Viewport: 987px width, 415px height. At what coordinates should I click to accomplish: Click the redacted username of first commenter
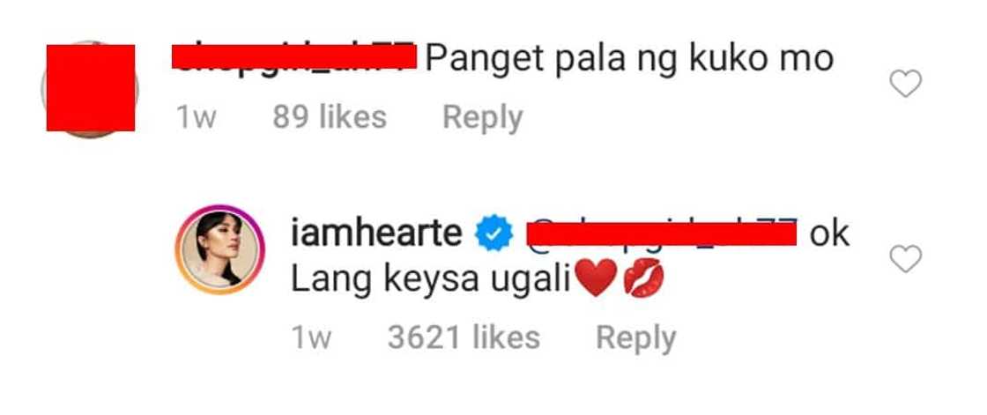[x=293, y=56]
